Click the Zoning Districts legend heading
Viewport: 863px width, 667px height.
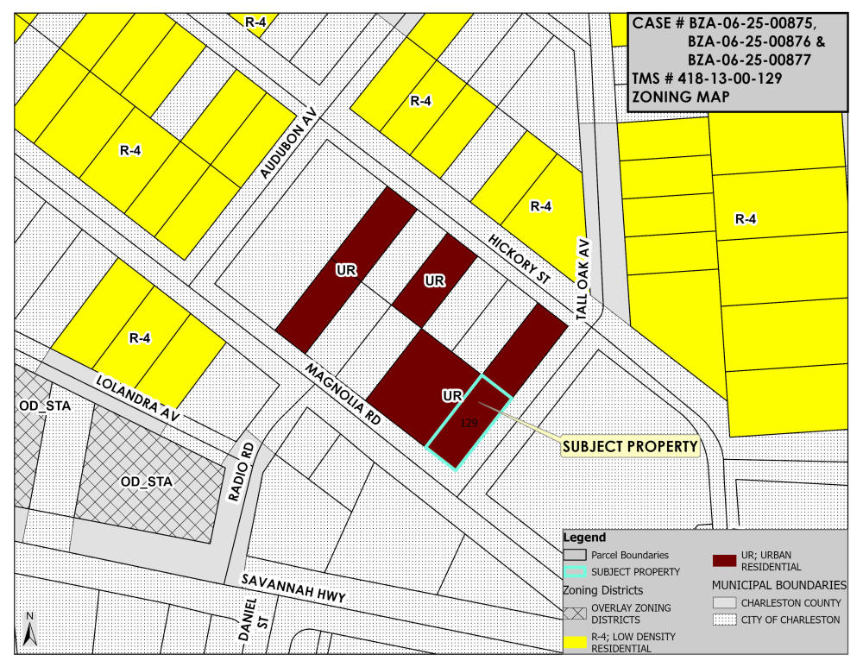point(602,590)
